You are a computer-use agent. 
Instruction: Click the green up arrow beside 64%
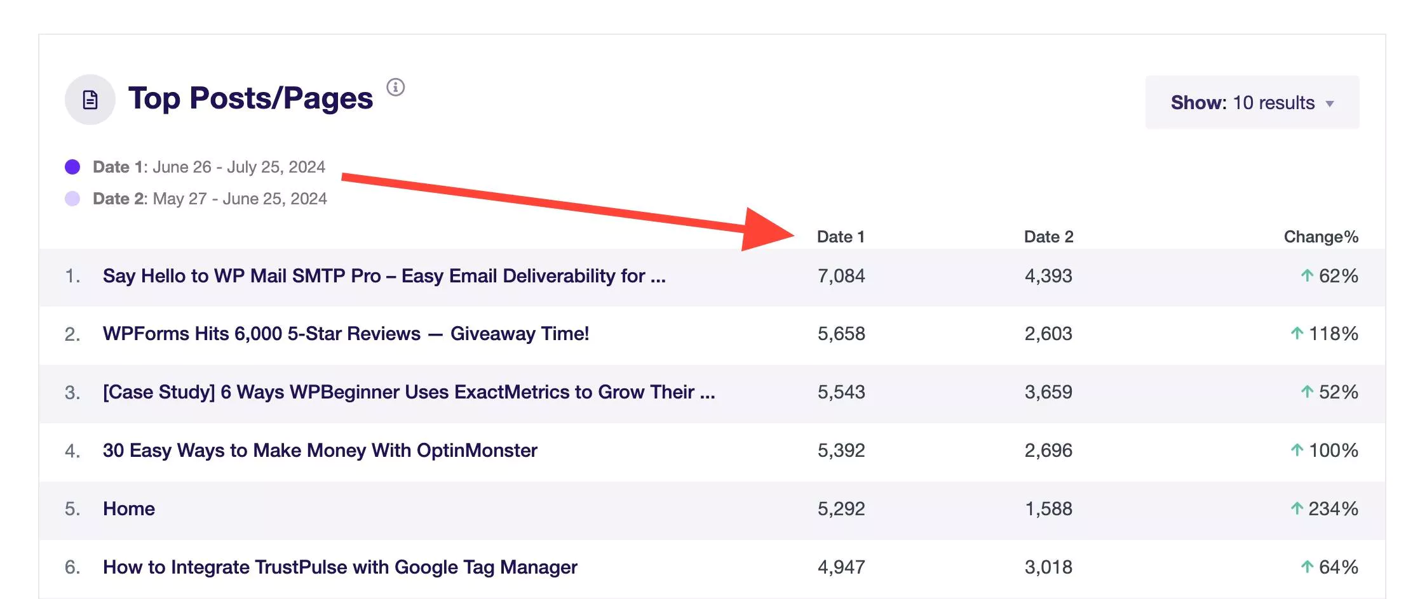coord(1307,567)
